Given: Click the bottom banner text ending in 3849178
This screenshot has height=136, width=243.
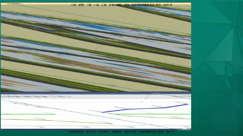Looking at the screenshot, I should coord(121,132).
